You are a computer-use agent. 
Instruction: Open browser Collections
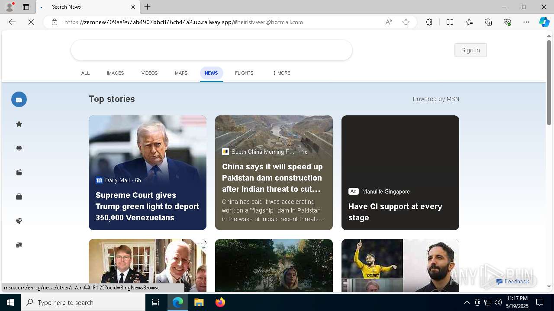(488, 22)
